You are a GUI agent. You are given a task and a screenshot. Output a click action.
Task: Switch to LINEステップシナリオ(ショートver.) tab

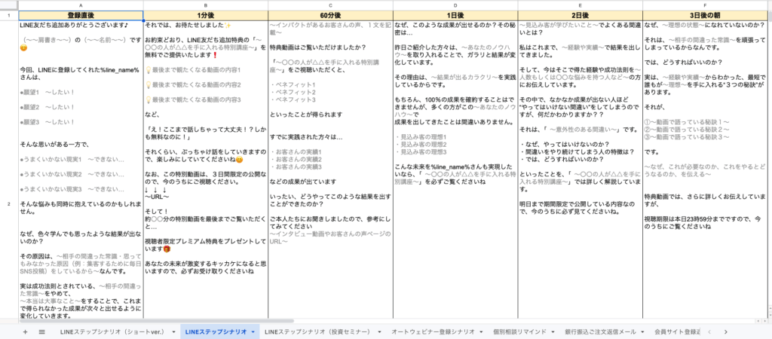click(112, 331)
